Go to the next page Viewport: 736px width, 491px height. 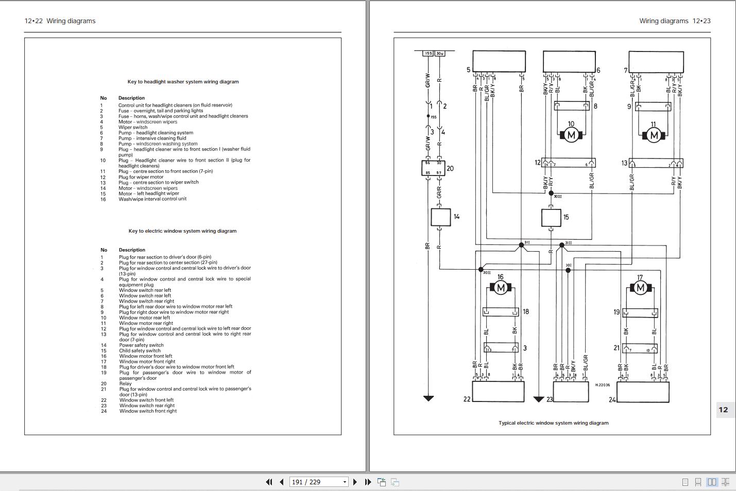click(x=355, y=482)
